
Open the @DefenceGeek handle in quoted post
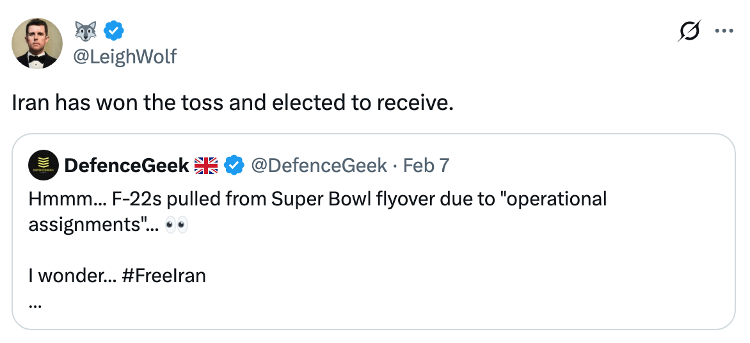[319, 166]
